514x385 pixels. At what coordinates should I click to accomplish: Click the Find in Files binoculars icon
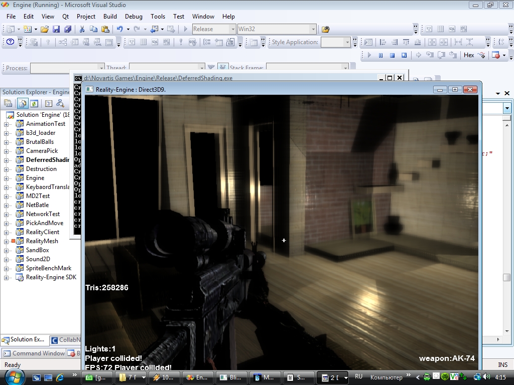point(325,29)
